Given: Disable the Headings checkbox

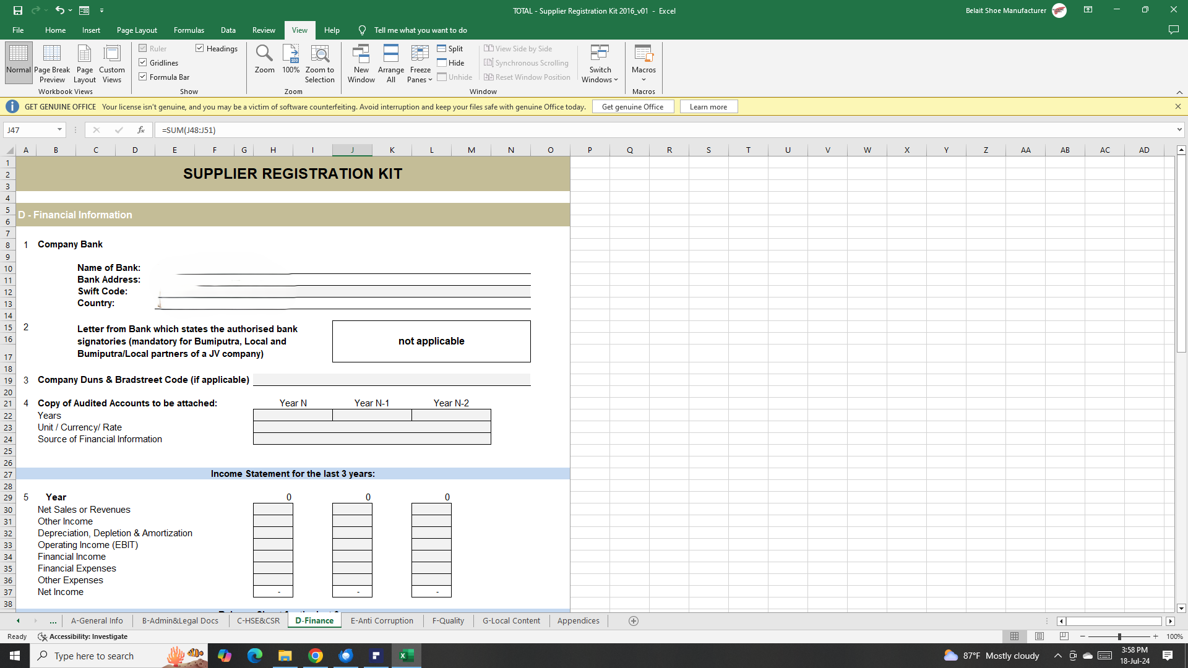Looking at the screenshot, I should [x=200, y=48].
